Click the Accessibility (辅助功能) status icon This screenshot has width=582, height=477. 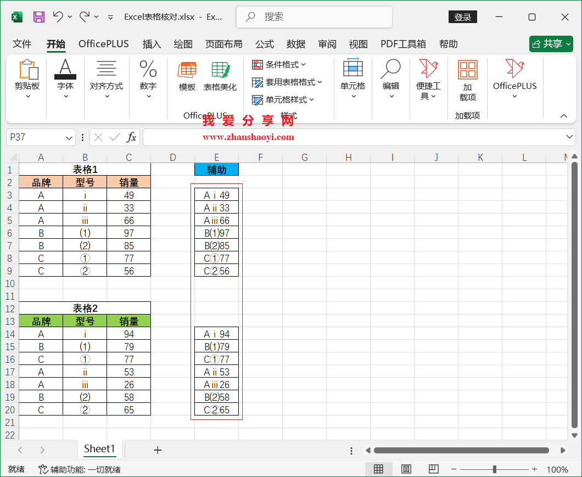point(43,469)
